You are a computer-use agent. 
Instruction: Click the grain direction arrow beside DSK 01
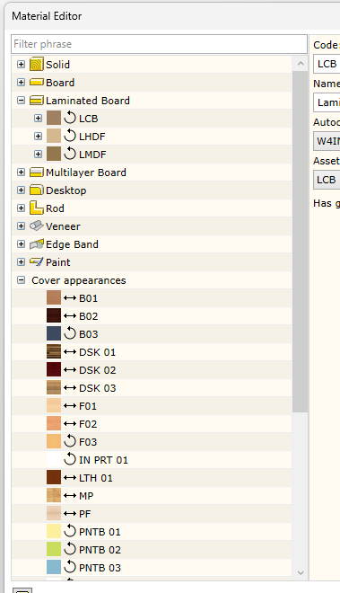70,351
